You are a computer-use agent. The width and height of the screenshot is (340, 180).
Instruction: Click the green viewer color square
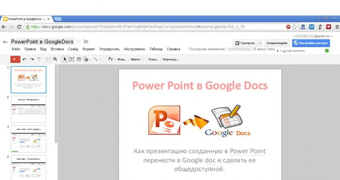pyautogui.click(x=327, y=51)
